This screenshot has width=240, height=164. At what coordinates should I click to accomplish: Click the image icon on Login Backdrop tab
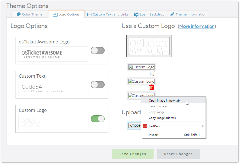point(136,14)
